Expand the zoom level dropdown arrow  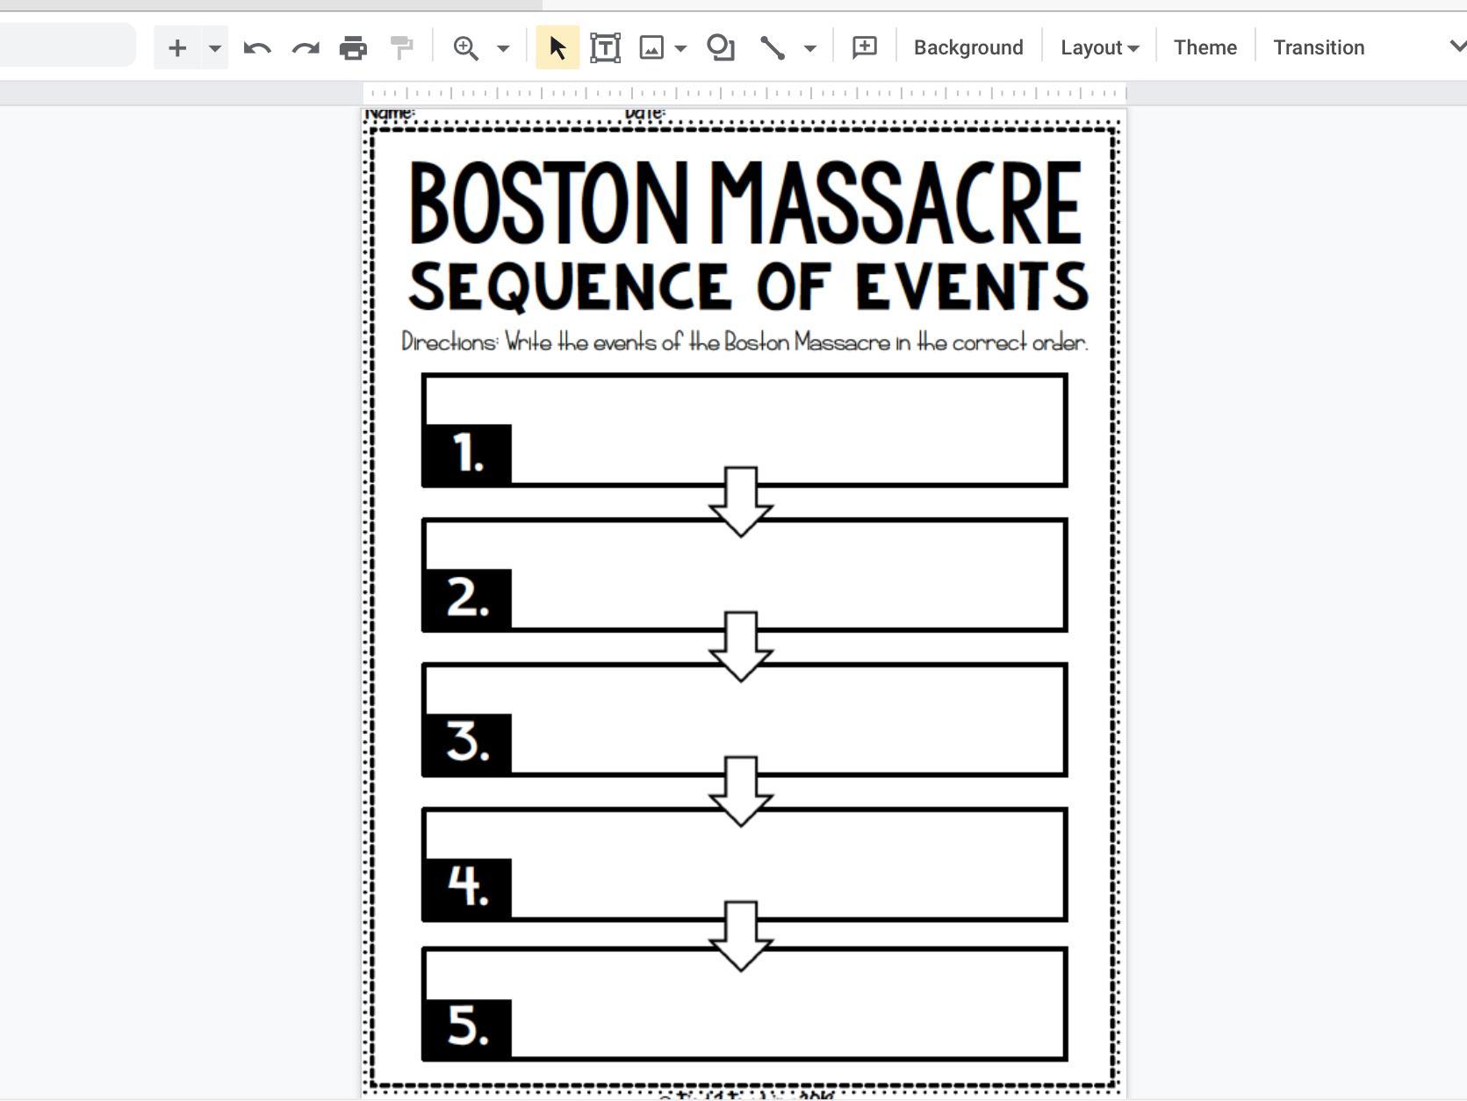pyautogui.click(x=503, y=48)
